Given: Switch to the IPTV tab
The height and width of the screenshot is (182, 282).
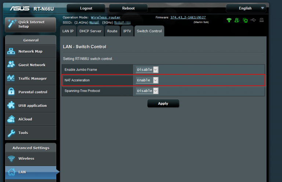Looking at the screenshot, I should tap(127, 31).
